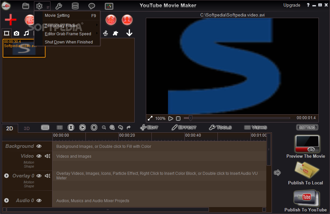Viewport: 330px width, 214px height.
Task: Click Publish To Local button
Action: coord(306,174)
